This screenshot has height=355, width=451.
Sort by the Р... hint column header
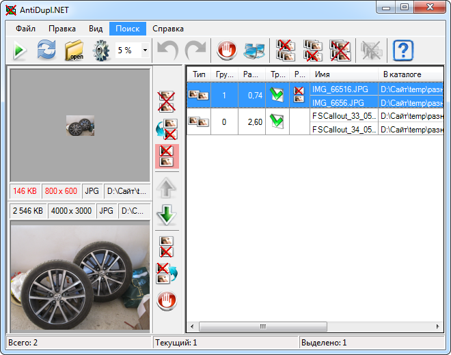tap(300, 74)
